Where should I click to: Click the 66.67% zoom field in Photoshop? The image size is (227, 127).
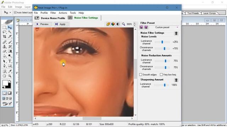(5, 125)
